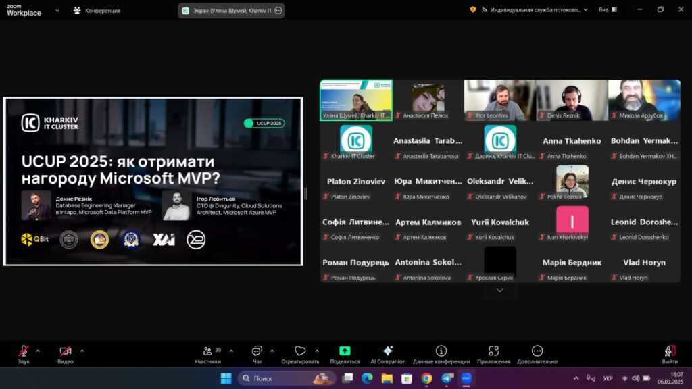Click the Ivan Kharkivskyi participant avatar
Screen dimensions: 692x389
click(572, 219)
